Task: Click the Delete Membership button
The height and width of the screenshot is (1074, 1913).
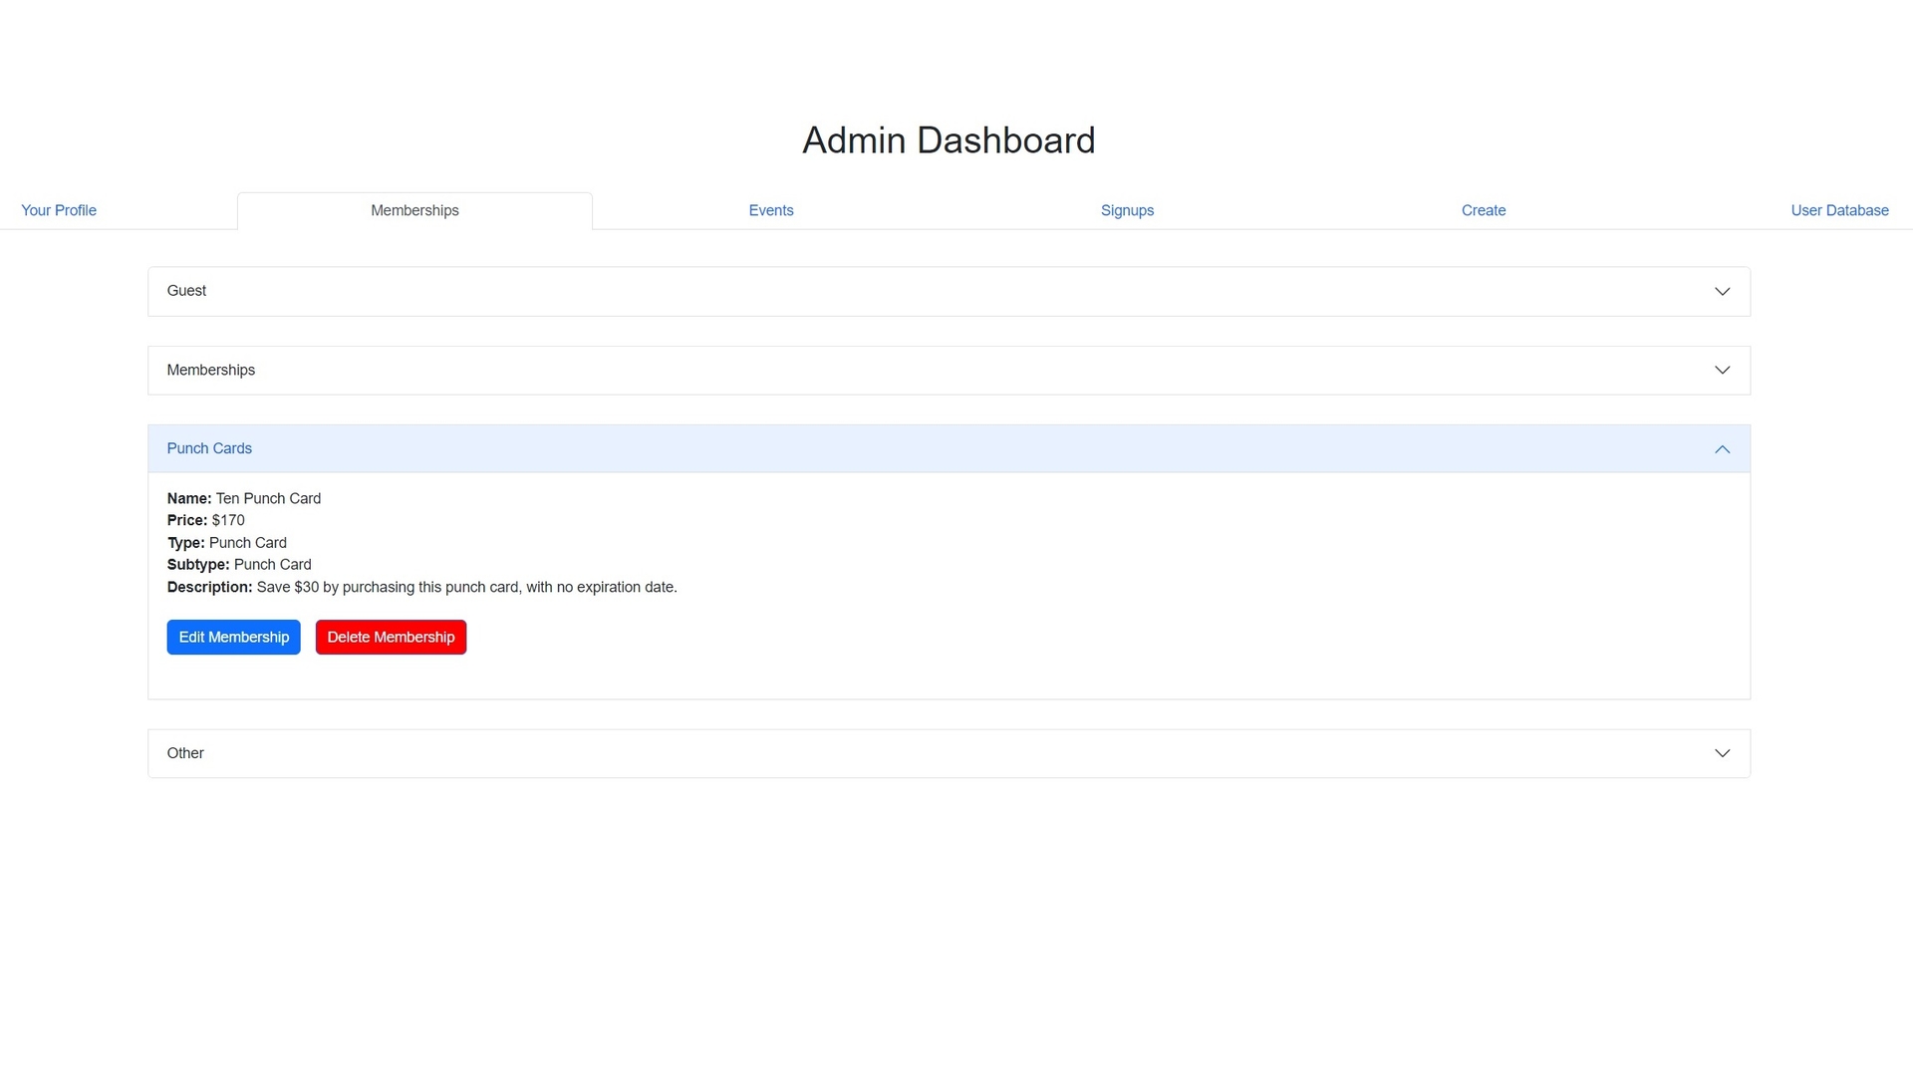Action: tap(391, 638)
